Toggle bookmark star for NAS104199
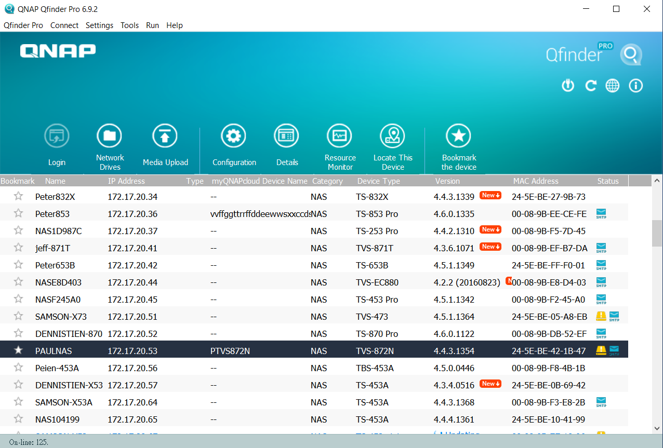This screenshot has height=448, width=663. click(x=19, y=419)
